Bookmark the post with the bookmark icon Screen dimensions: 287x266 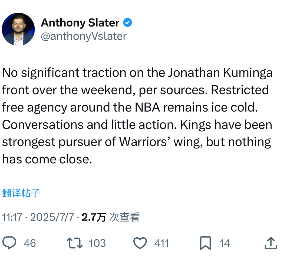click(205, 243)
